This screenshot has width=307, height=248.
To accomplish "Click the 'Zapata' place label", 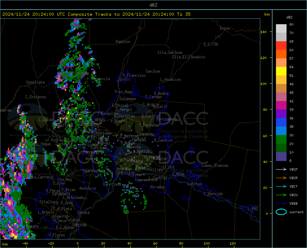I will pyautogui.click(x=84, y=213).
